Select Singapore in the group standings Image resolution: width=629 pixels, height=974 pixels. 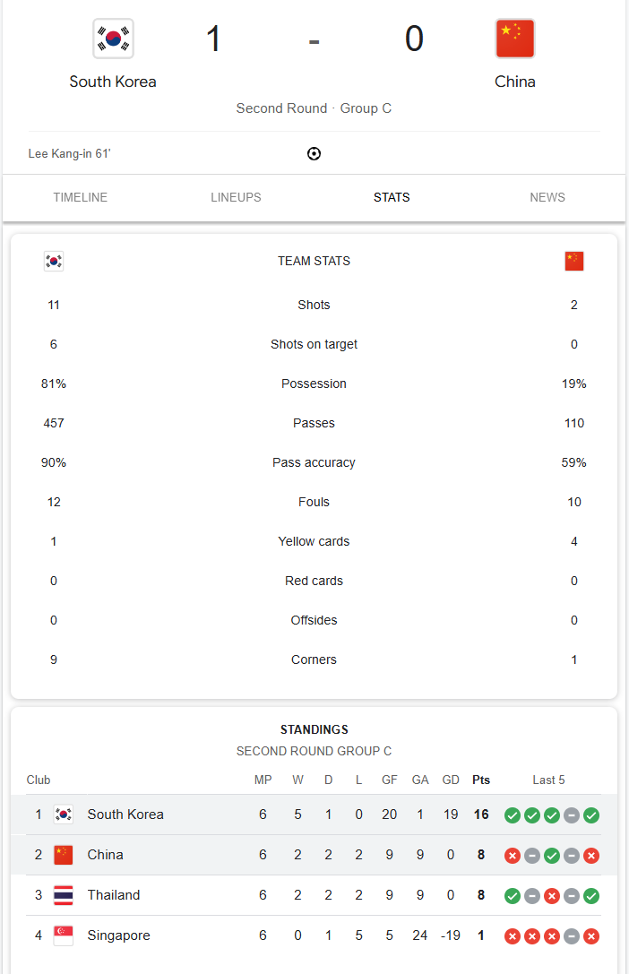click(118, 935)
